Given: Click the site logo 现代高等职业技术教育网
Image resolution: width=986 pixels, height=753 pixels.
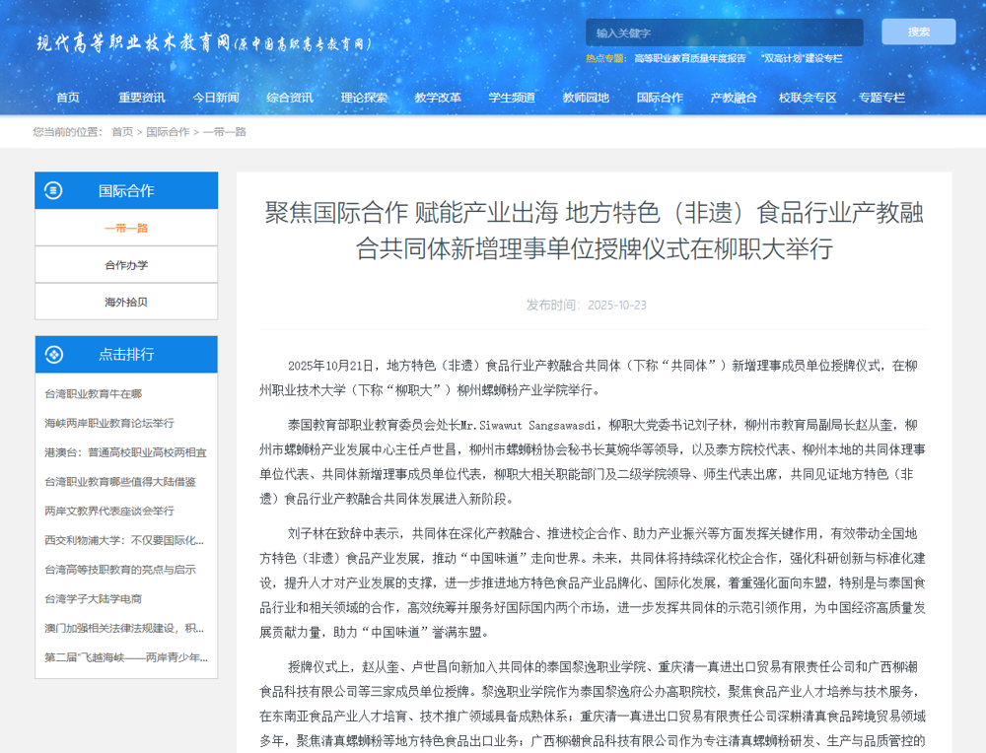Looking at the screenshot, I should (x=204, y=43).
